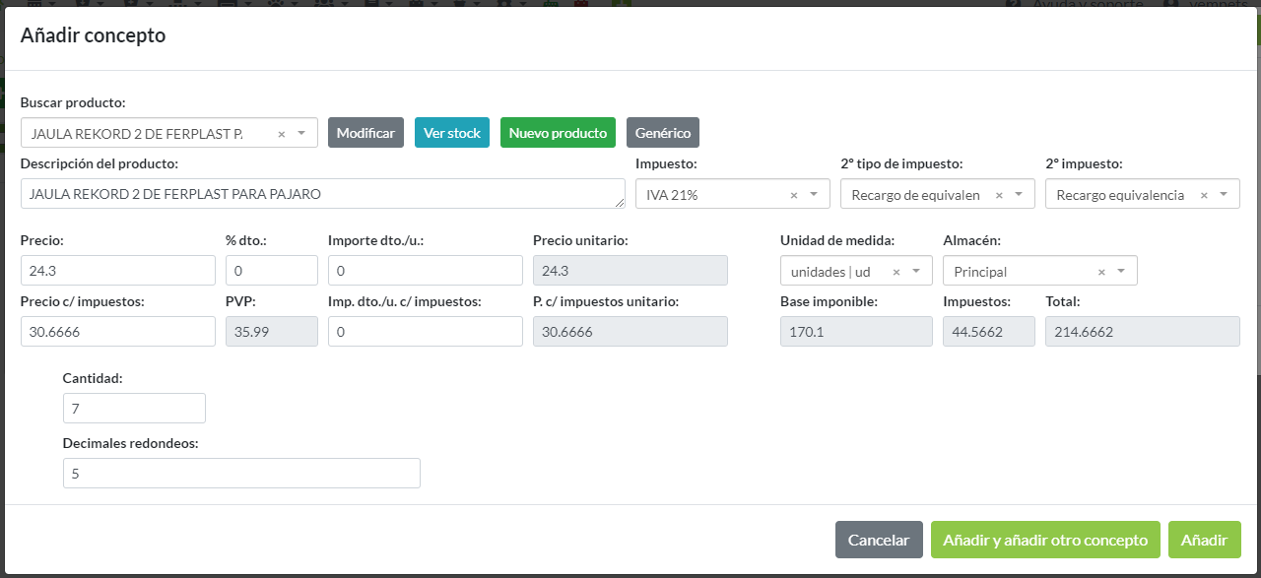
Task: Expand the Impuesto dropdown arrow
Action: pos(814,195)
